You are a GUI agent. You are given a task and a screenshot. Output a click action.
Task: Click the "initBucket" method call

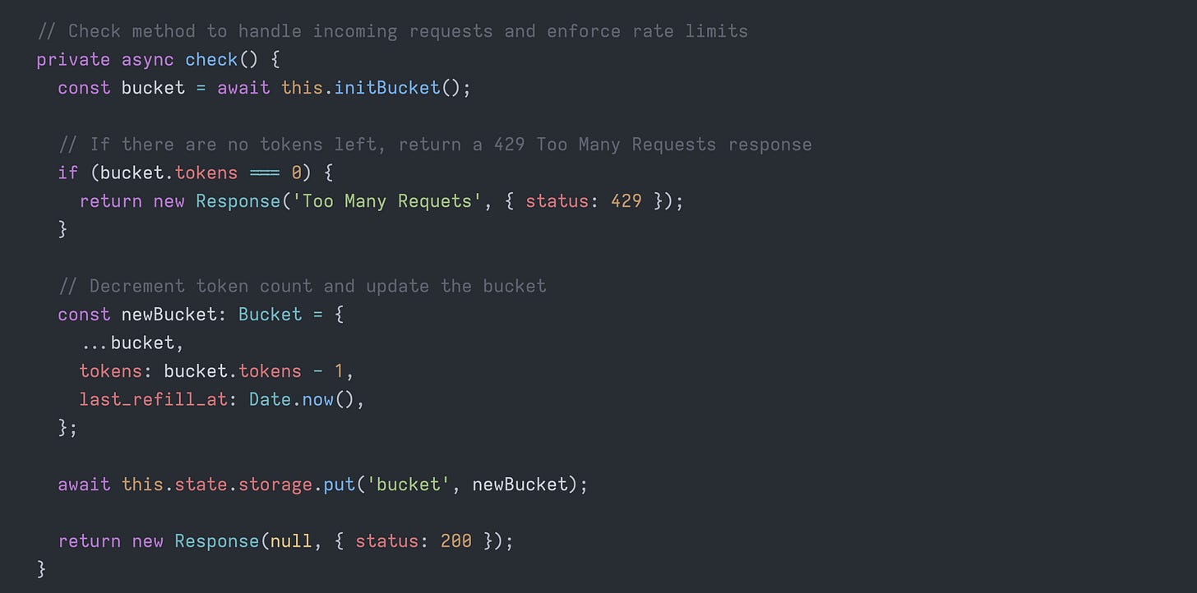coord(387,88)
